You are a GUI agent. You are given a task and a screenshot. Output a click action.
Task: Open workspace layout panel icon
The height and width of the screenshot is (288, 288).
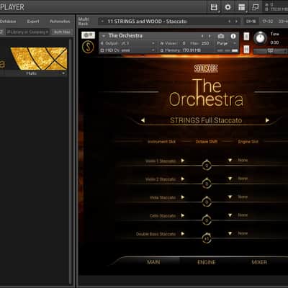tap(242, 7)
